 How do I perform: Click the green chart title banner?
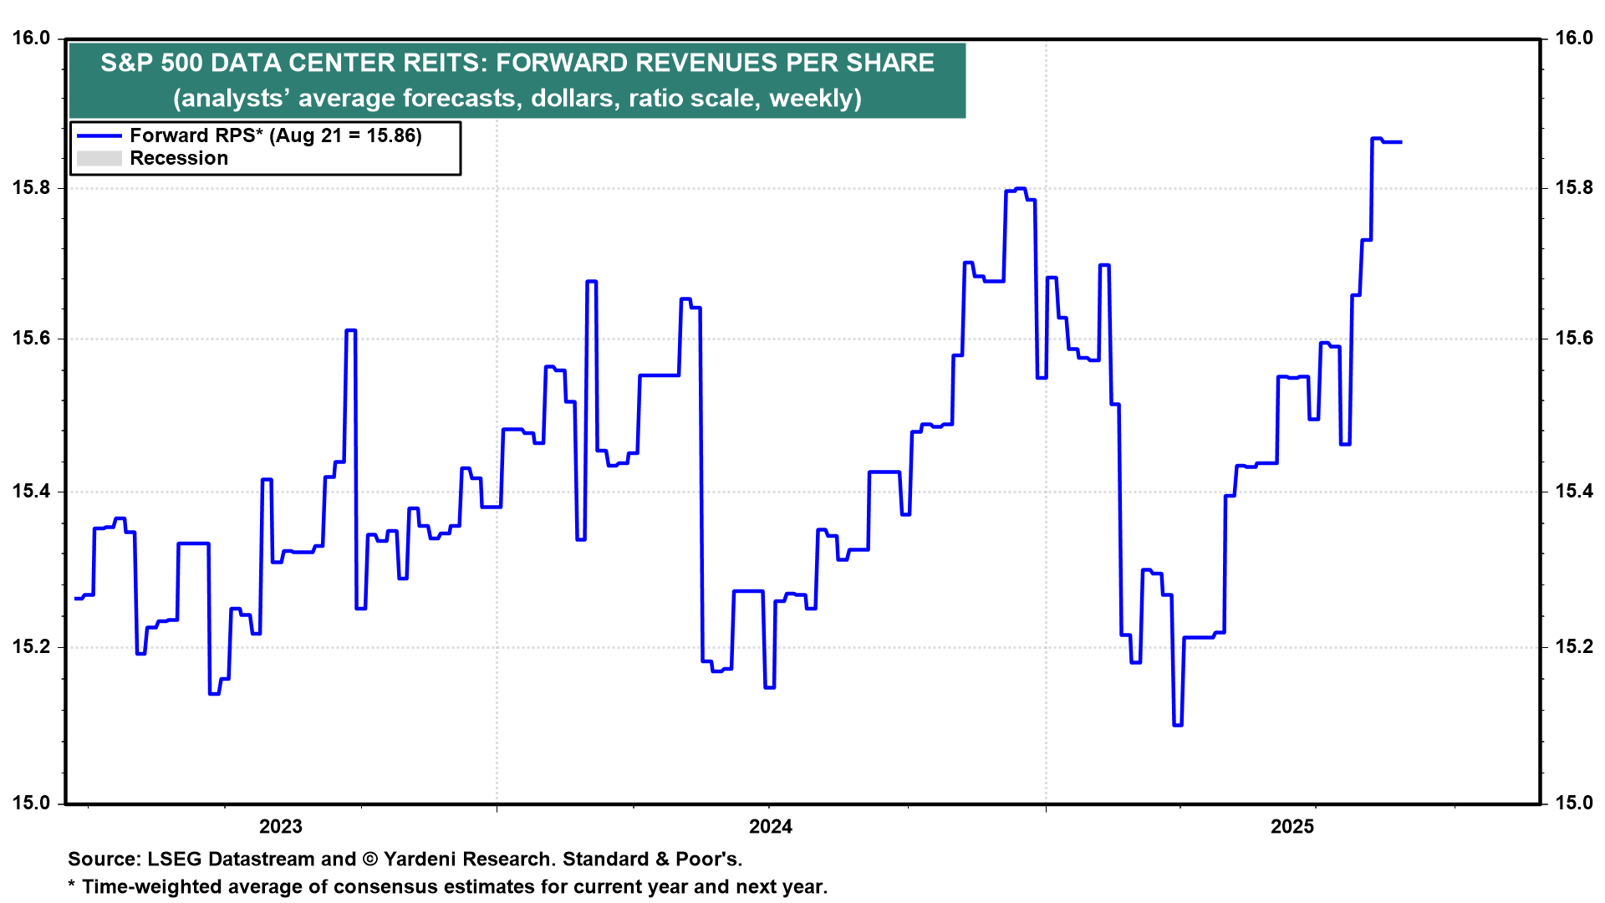coord(517,64)
